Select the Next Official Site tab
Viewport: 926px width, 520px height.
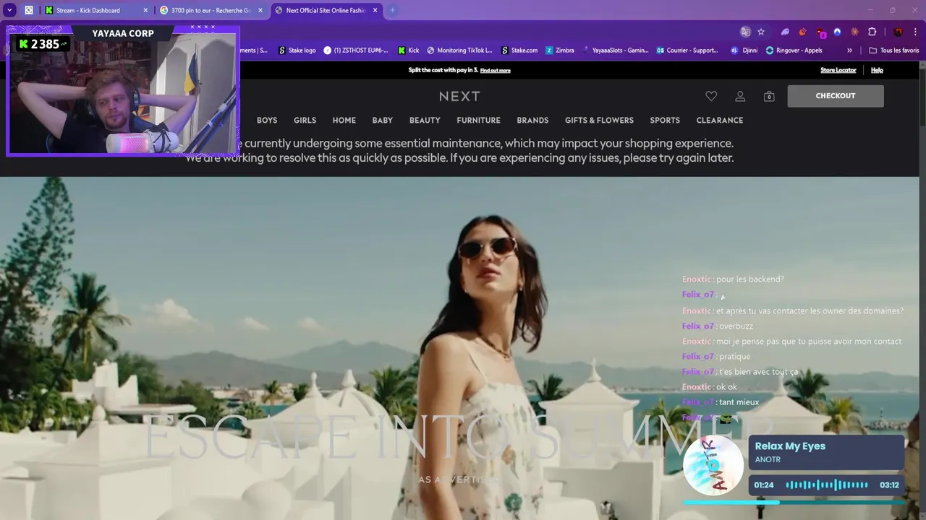(x=326, y=10)
